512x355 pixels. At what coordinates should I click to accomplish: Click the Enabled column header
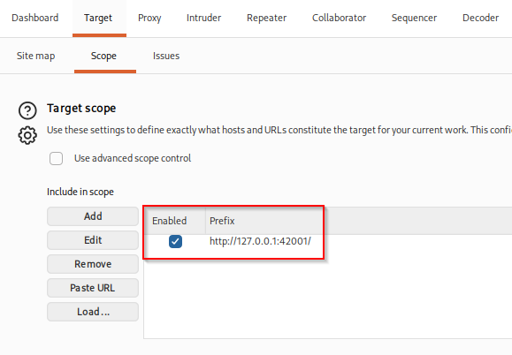pyautogui.click(x=175, y=221)
